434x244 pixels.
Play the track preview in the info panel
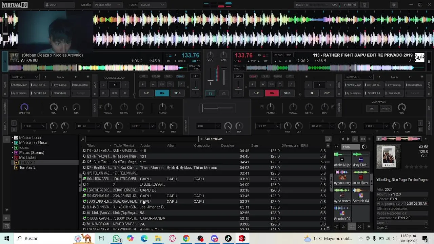[x=379, y=139]
